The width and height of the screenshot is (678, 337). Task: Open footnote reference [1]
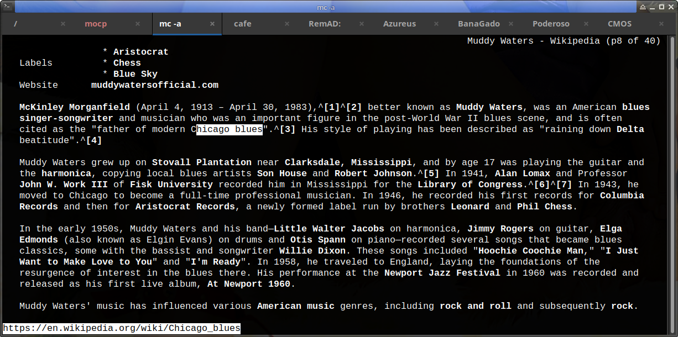coord(332,107)
